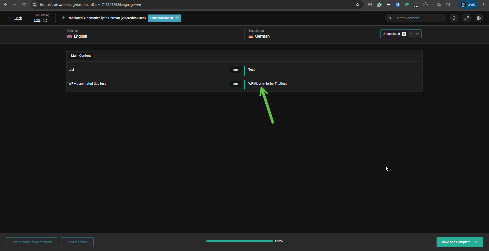Bookmark this page with star icon
Viewport: 489px width, 251px height.
(x=357, y=5)
